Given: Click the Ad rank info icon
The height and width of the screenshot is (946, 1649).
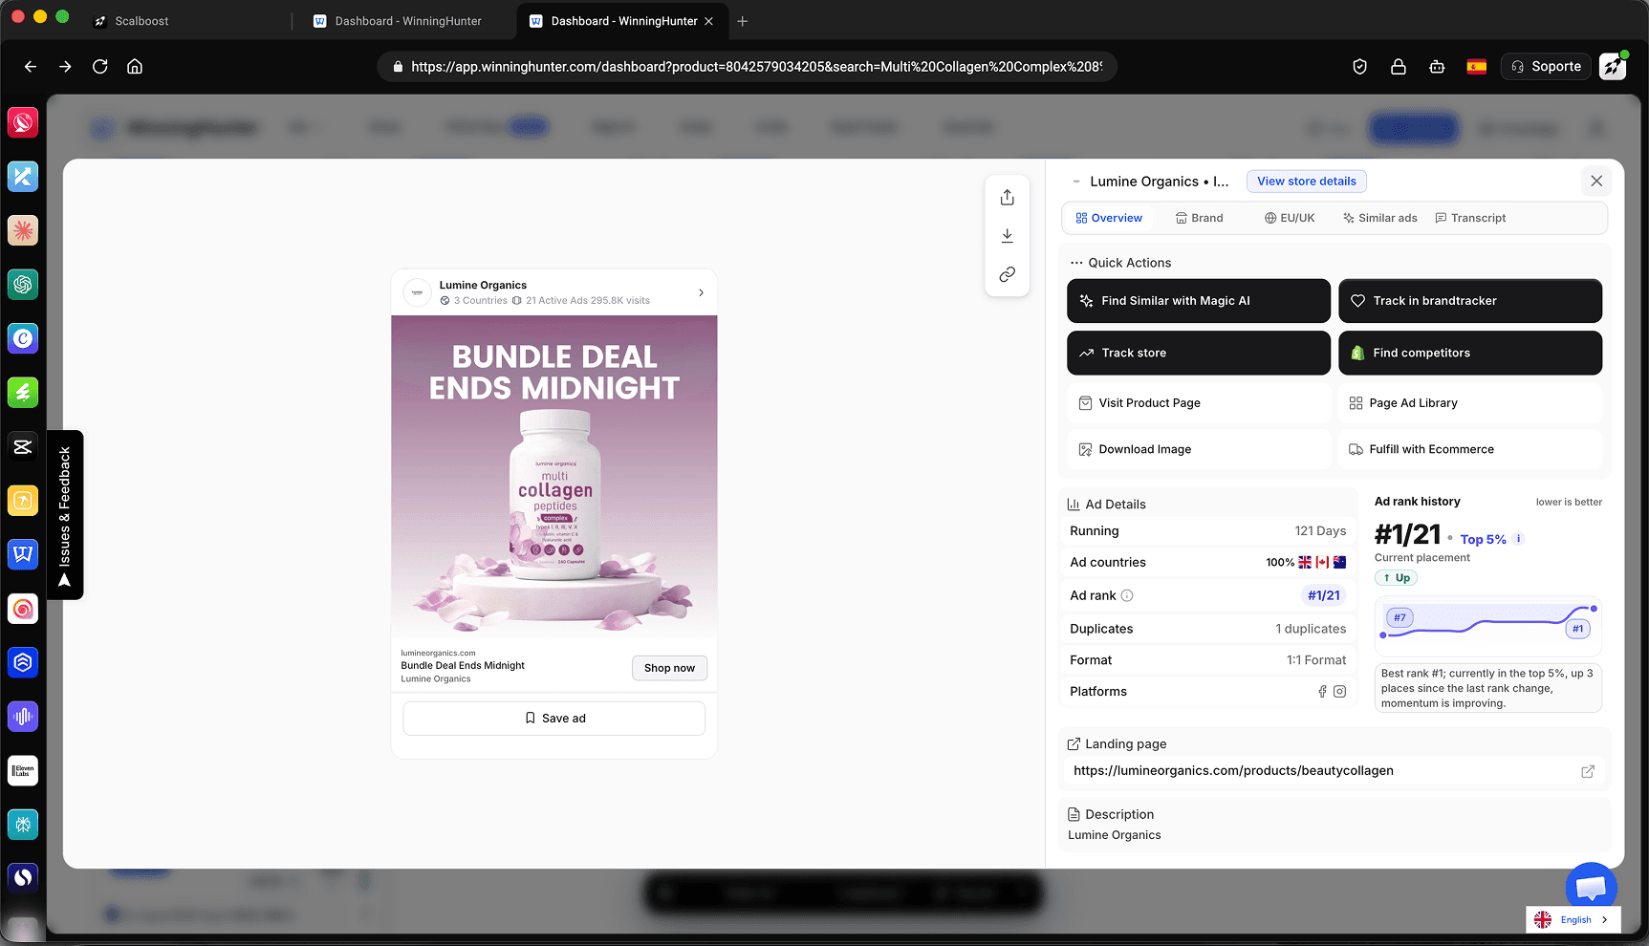Looking at the screenshot, I should [1127, 595].
